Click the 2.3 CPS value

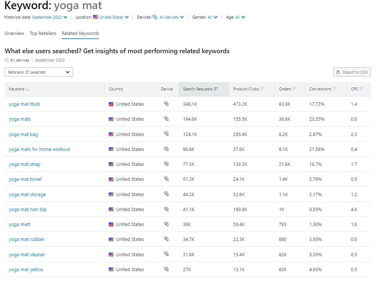354,134
